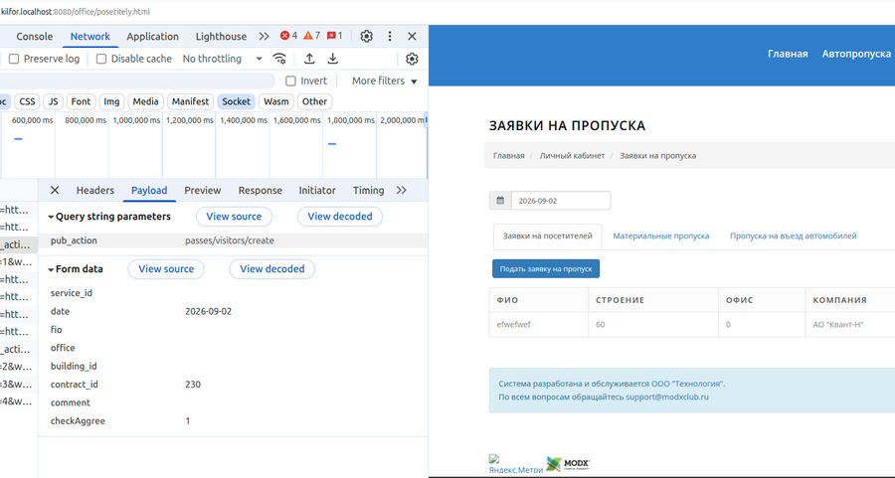
Task: Collapse the Query string parameters section
Action: tap(109, 217)
